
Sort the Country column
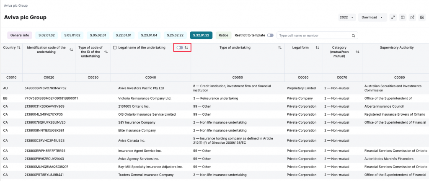point(18,48)
